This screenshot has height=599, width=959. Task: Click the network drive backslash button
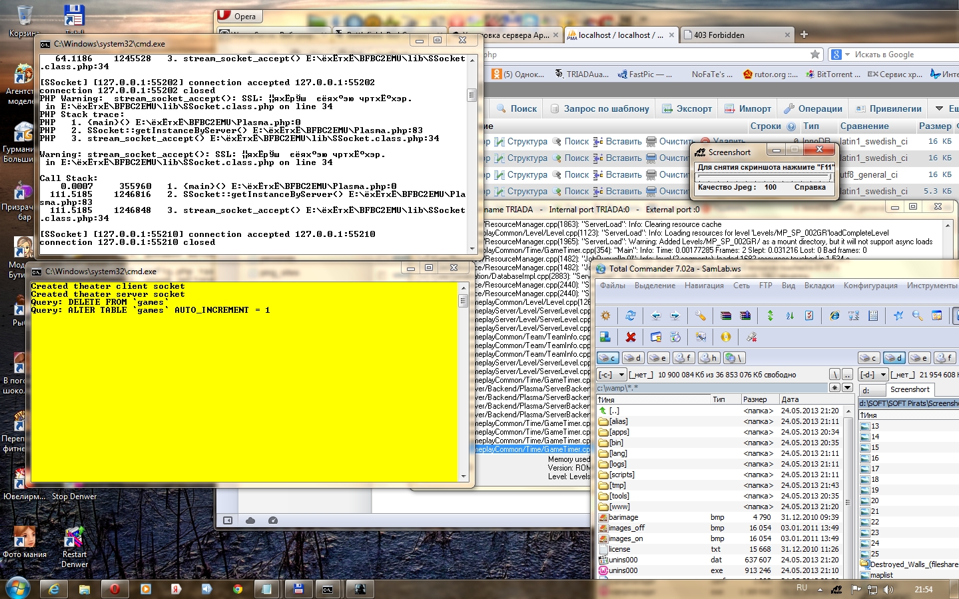[x=734, y=358]
